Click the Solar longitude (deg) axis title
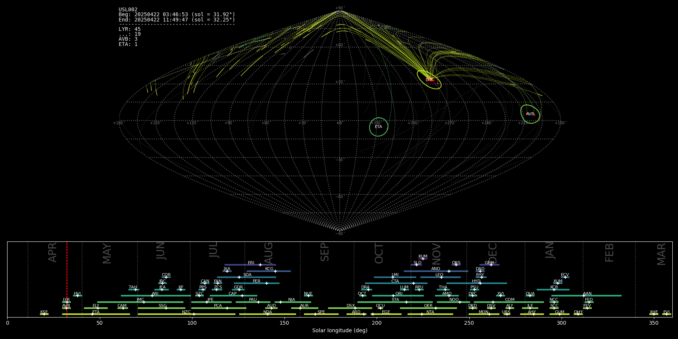This screenshot has width=678, height=339. point(340,330)
